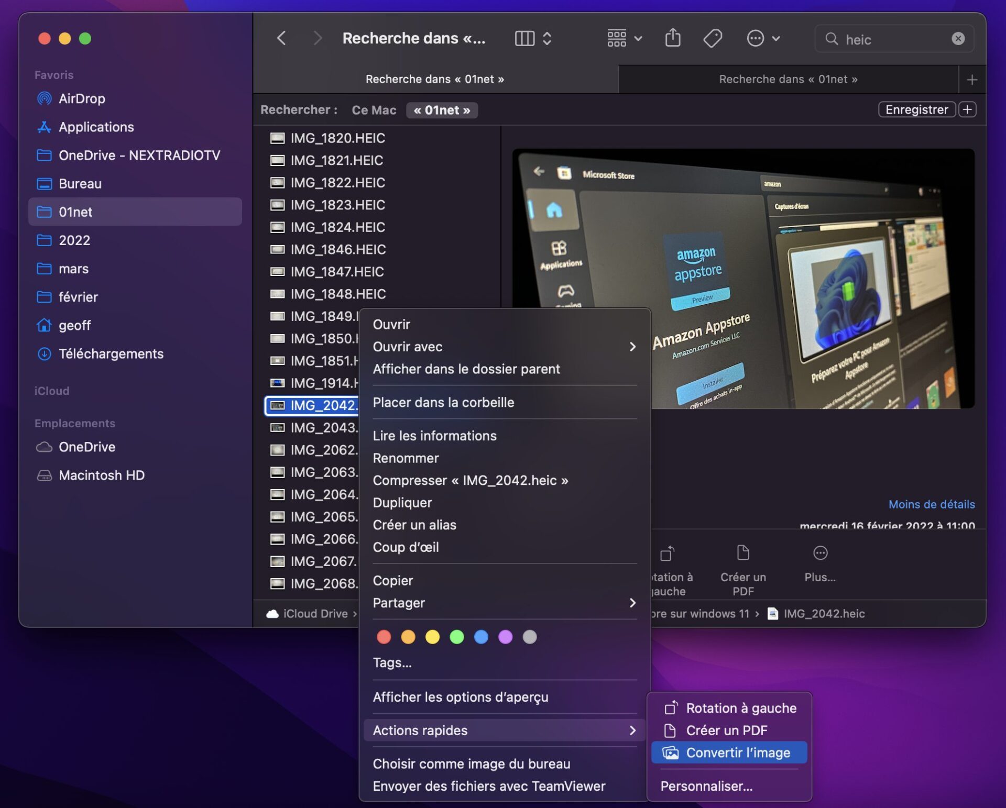
Task: Apply the red tag color
Action: tap(384, 637)
